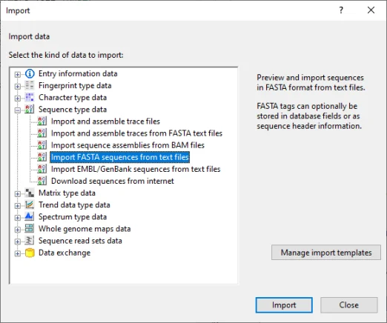Image resolution: width=387 pixels, height=323 pixels.
Task: Expand the Entry information data node
Action: (17, 74)
